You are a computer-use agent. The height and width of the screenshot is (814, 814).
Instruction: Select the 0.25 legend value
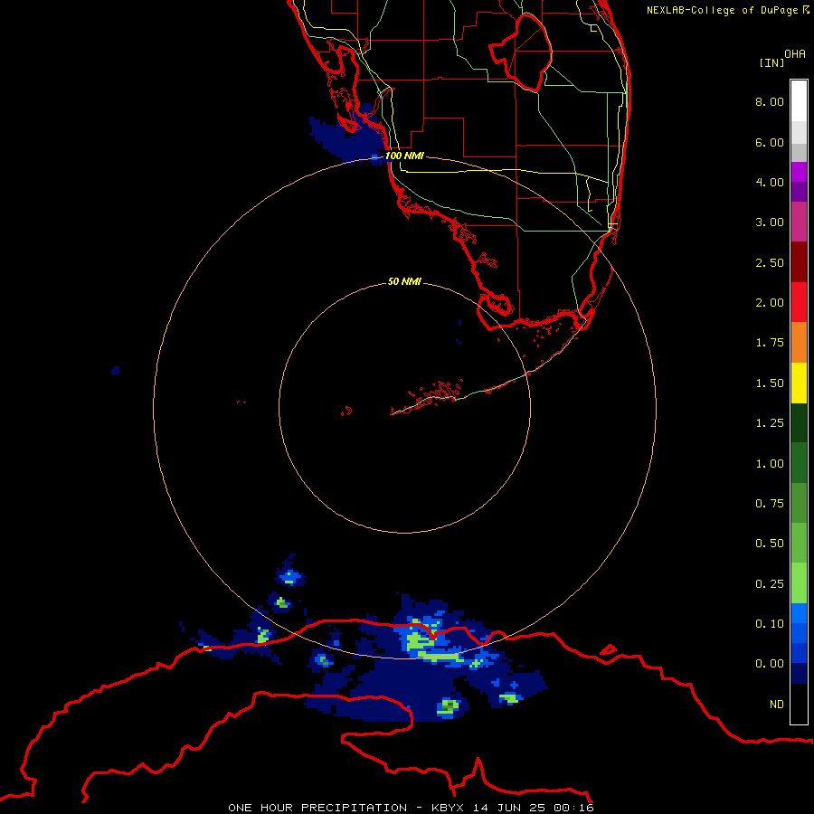(x=770, y=584)
